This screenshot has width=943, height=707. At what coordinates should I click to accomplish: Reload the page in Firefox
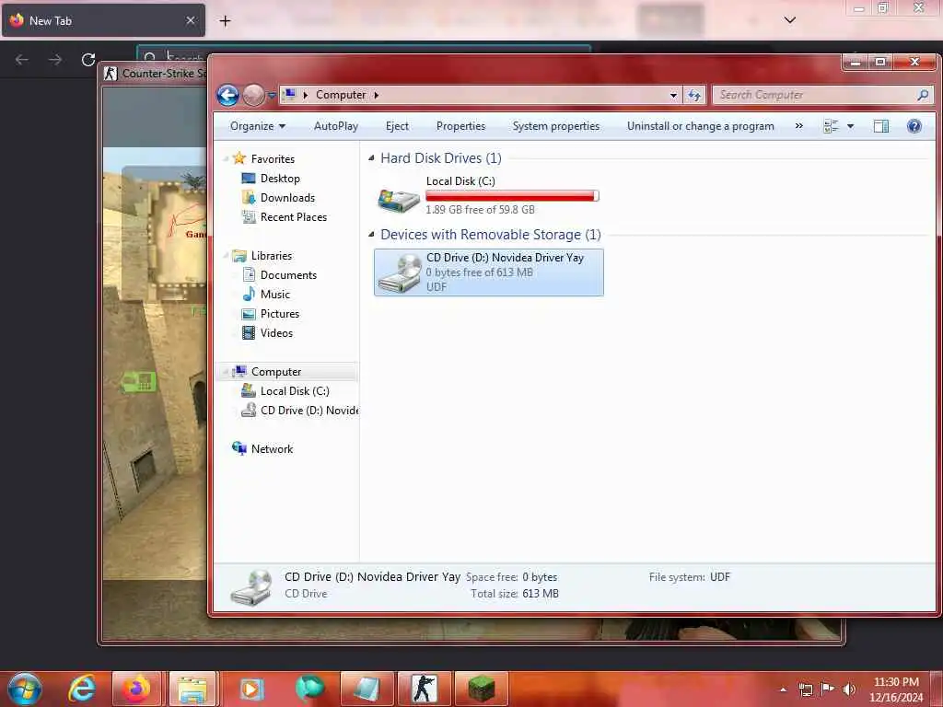tap(88, 60)
